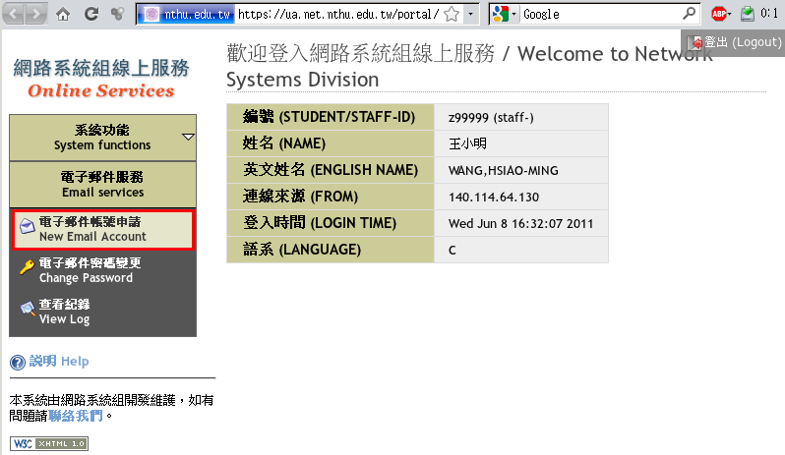Go to the browser home page icon
This screenshot has width=785, height=455.
tap(63, 14)
